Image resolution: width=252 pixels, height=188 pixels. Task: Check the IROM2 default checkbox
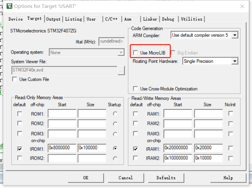[20, 158]
